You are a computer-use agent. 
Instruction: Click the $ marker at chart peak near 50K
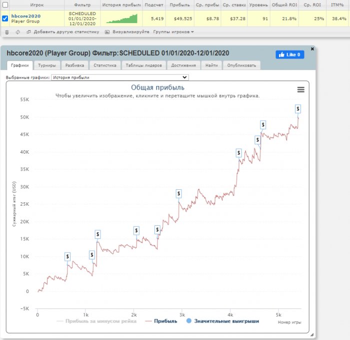[298, 109]
